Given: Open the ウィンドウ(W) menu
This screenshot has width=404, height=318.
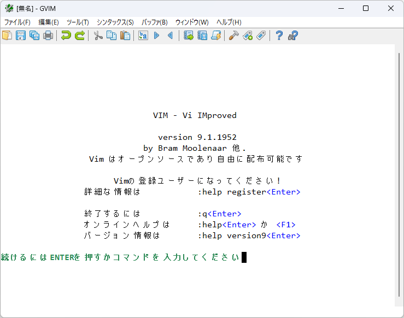Looking at the screenshot, I should 192,22.
